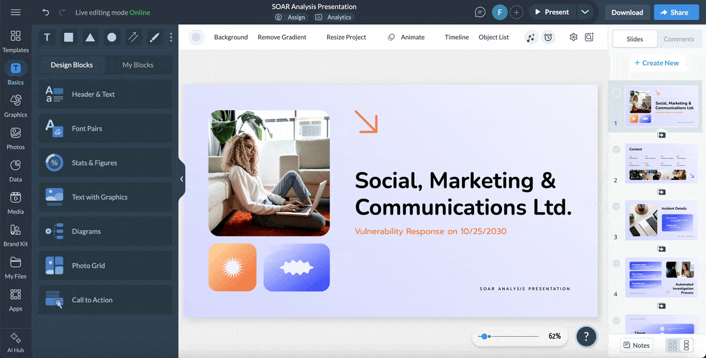
Task: Open the shape tools overflow menu
Action: pyautogui.click(x=171, y=37)
